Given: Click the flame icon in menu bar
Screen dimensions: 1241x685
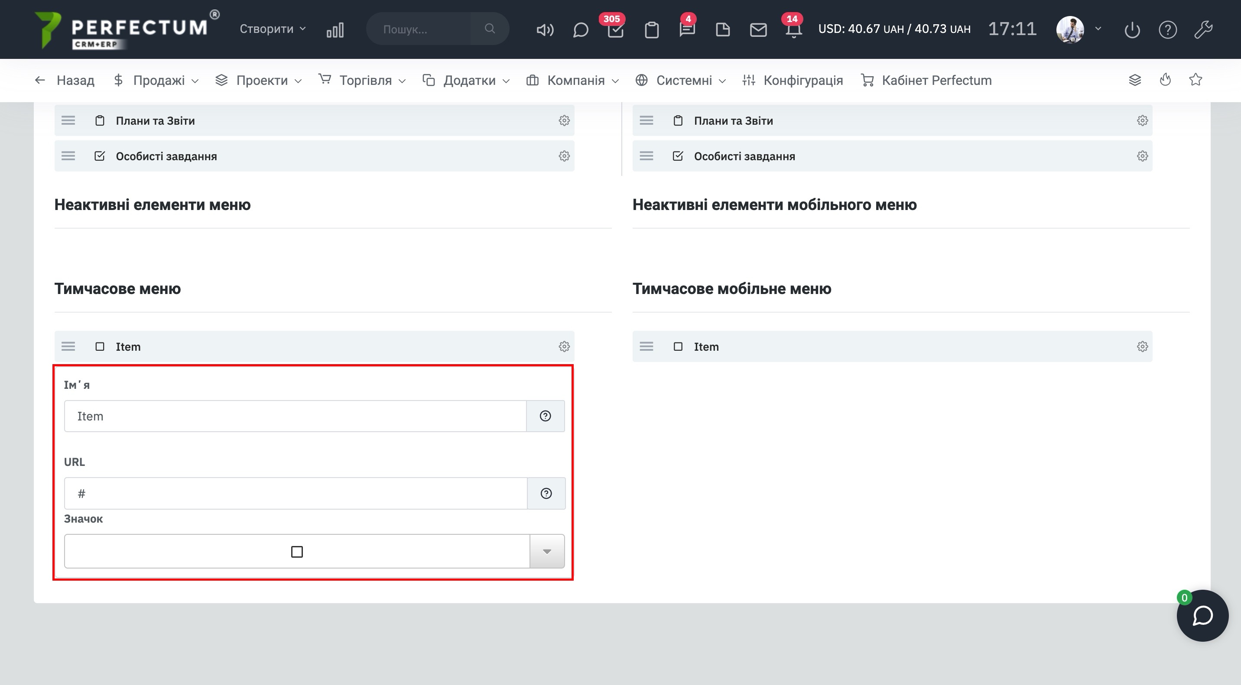Looking at the screenshot, I should pyautogui.click(x=1165, y=80).
